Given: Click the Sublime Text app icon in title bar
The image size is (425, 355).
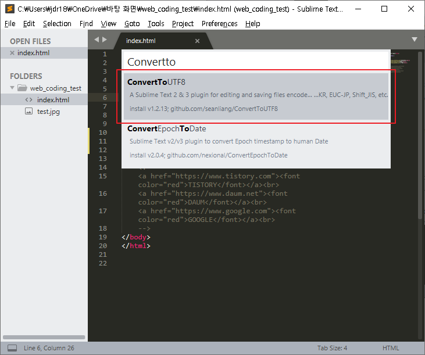Looking at the screenshot, I should (x=9, y=9).
